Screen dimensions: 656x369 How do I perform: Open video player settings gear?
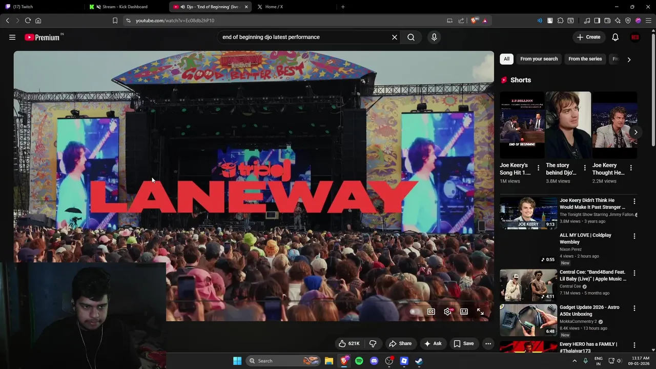(x=447, y=312)
